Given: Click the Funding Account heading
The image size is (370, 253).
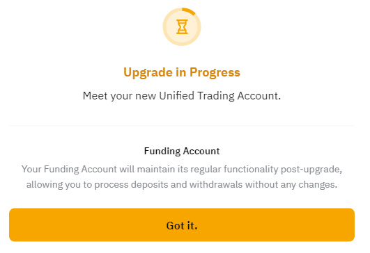Looking at the screenshot, I should (182, 151).
